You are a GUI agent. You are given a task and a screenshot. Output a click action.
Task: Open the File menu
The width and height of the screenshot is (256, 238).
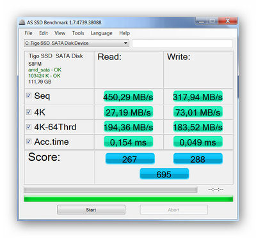[28, 33]
